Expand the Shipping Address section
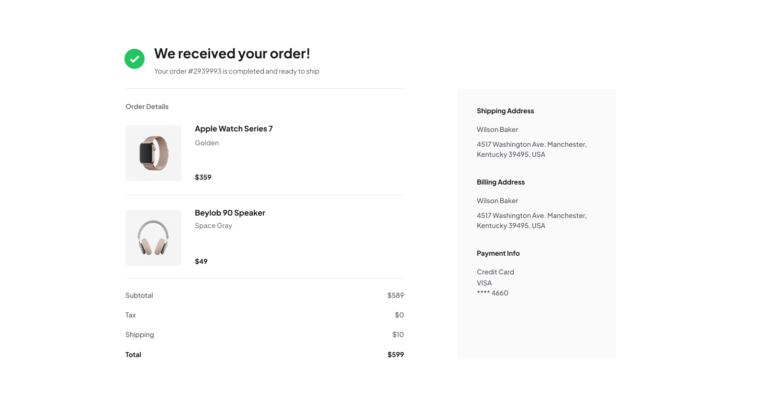The width and height of the screenshot is (766, 413). (505, 110)
